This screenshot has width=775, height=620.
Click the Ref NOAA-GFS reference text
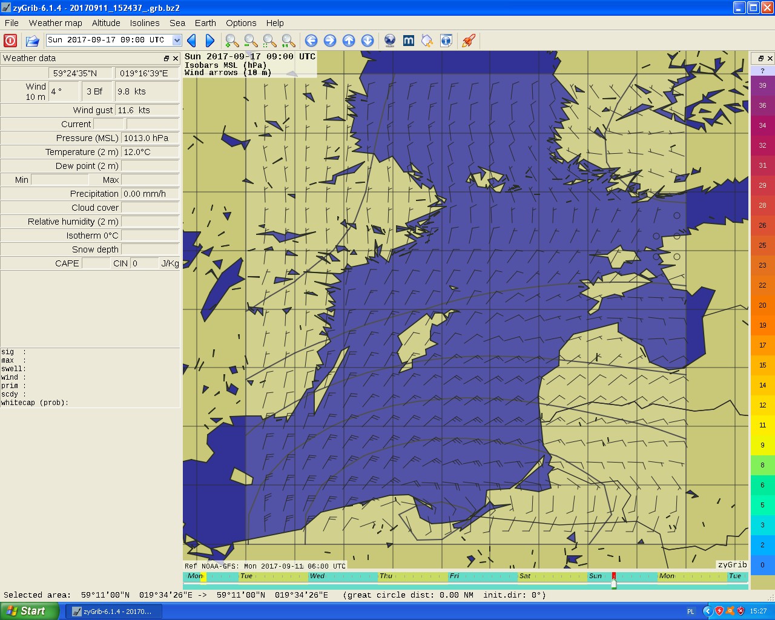pyautogui.click(x=265, y=567)
